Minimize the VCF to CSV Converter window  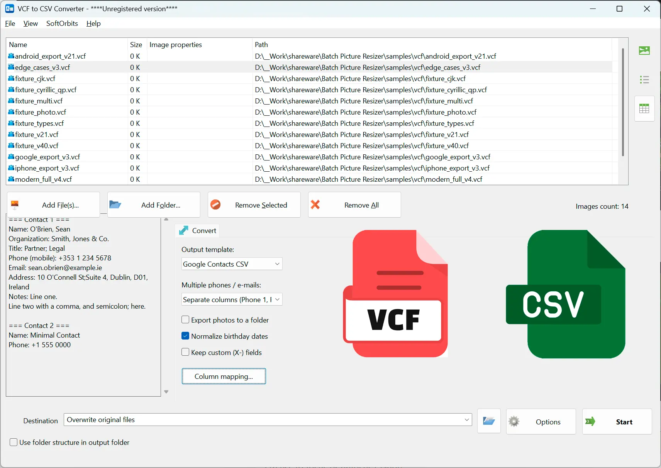593,8
